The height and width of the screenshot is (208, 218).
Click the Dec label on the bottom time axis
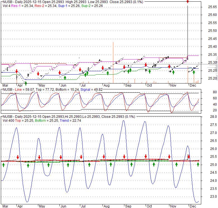click(x=193, y=205)
